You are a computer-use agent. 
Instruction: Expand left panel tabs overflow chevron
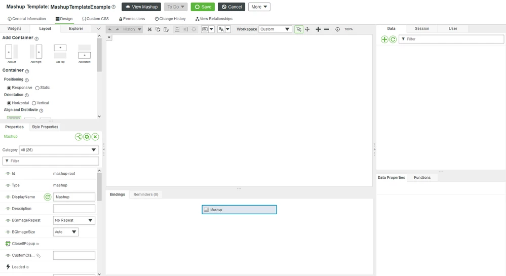click(x=98, y=29)
